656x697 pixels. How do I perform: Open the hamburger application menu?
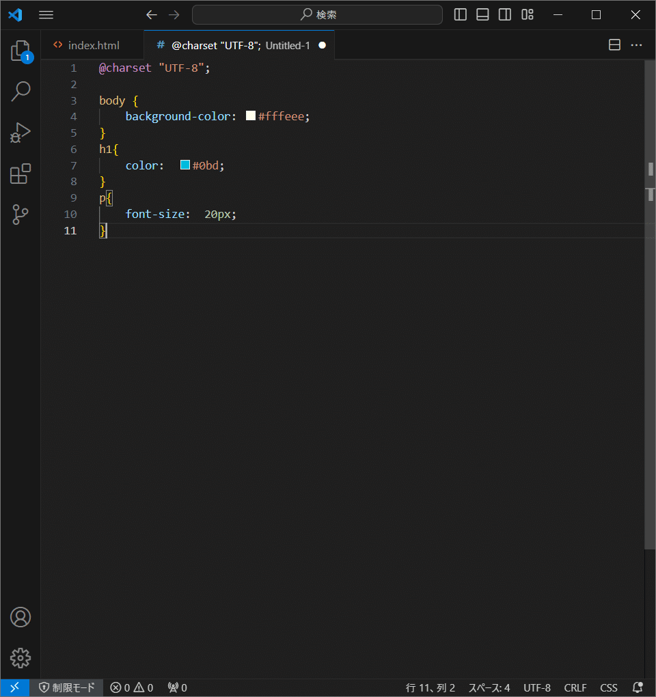46,14
